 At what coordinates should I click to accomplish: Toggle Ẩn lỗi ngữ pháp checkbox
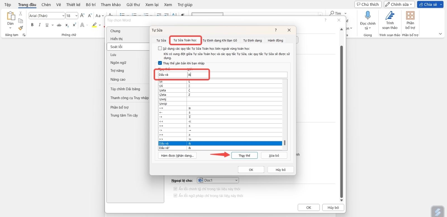pos(175,196)
